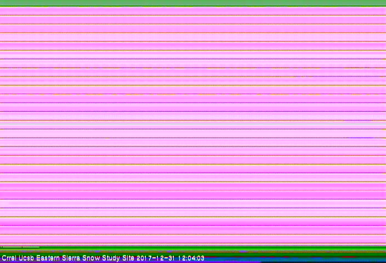Click the seconds value "03" in the timestamp
Viewport: 386px width, 263px height.
(x=200, y=258)
